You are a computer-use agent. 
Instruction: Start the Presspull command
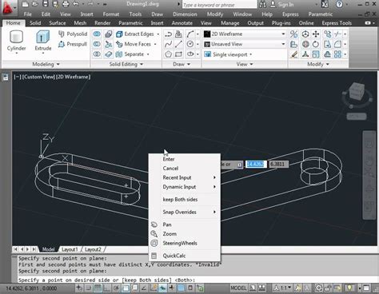pyautogui.click(x=73, y=44)
